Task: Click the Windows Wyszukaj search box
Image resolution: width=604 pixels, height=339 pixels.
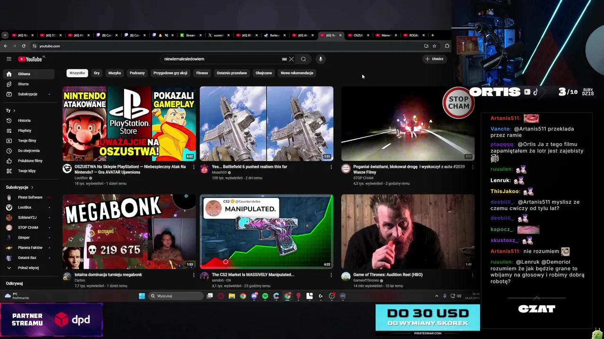Action: (176, 296)
